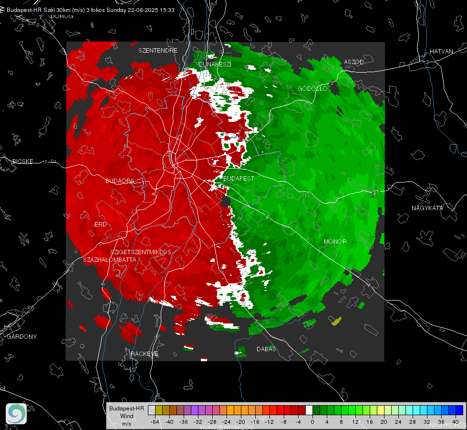The height and width of the screenshot is (430, 467).
Task: Click the SZIGETSZENTMIKLÓS town label
Action: click(141, 252)
